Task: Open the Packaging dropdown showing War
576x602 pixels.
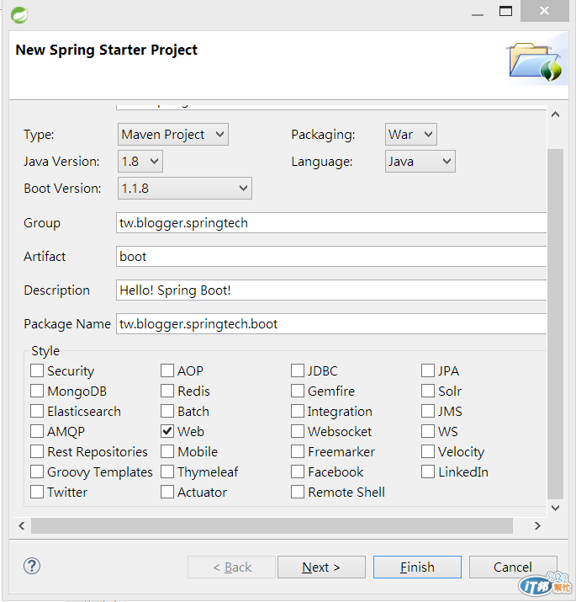Action: click(x=410, y=135)
